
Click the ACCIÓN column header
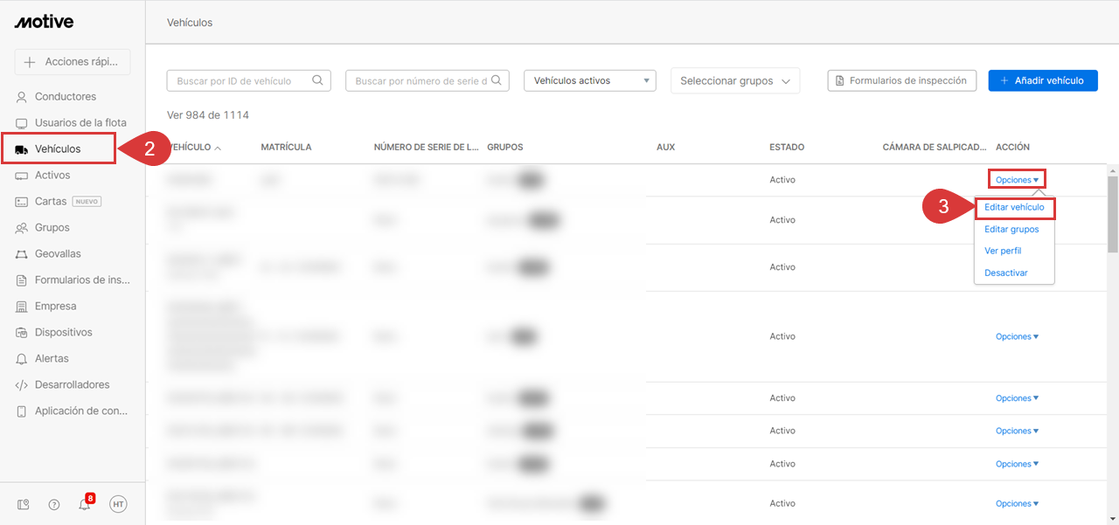pos(1012,148)
